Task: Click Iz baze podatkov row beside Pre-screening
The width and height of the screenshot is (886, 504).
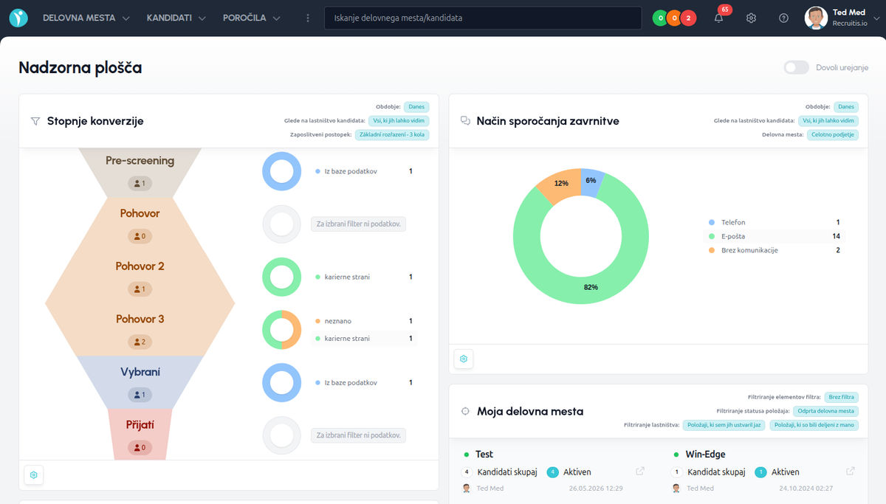Action: pos(364,171)
